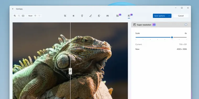Open the Crop tool
This screenshot has width=199, height=99.
point(65,16)
